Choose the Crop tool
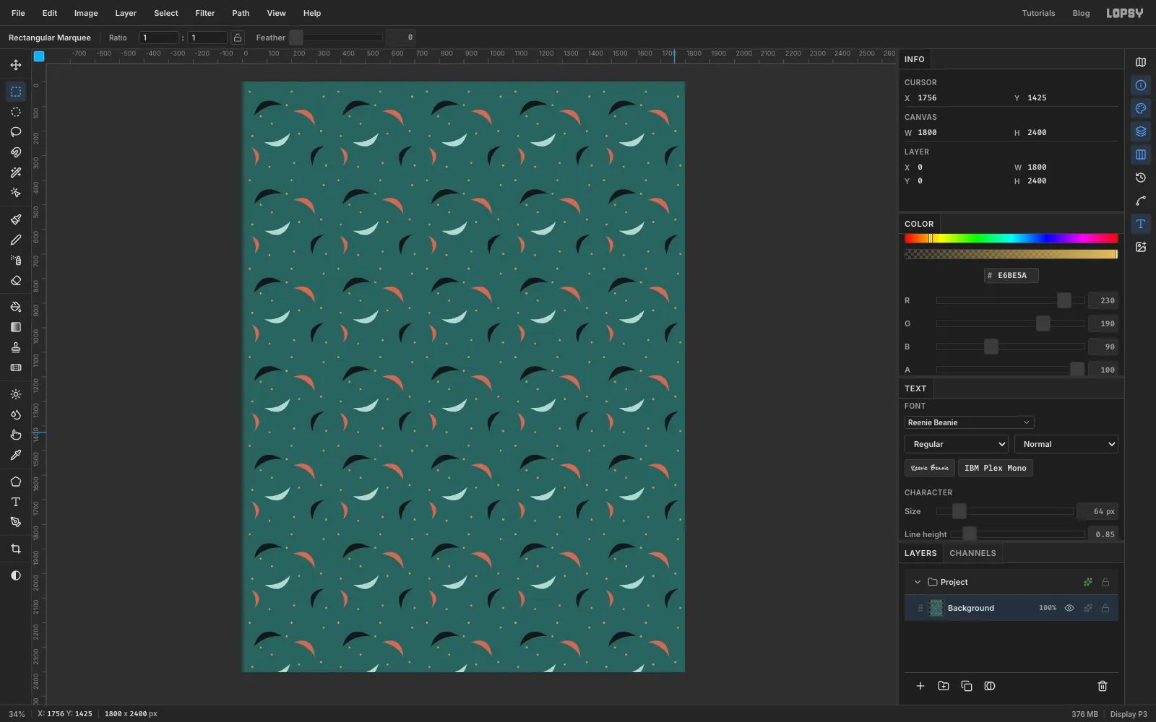The height and width of the screenshot is (722, 1156). 16,549
